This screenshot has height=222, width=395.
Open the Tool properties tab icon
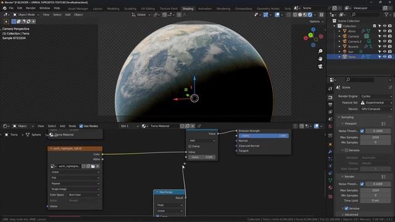pyautogui.click(x=330, y=89)
